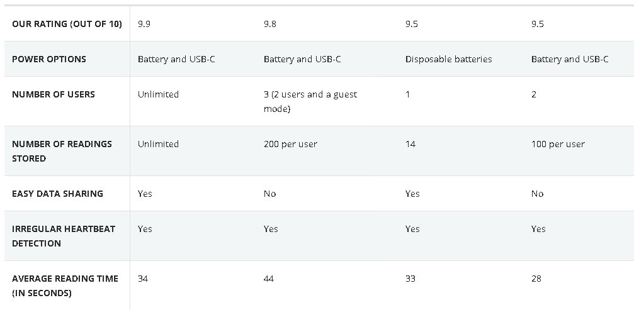Image resolution: width=634 pixels, height=310 pixels.
Task: Select the "Disposable batteries" cell
Action: point(448,59)
